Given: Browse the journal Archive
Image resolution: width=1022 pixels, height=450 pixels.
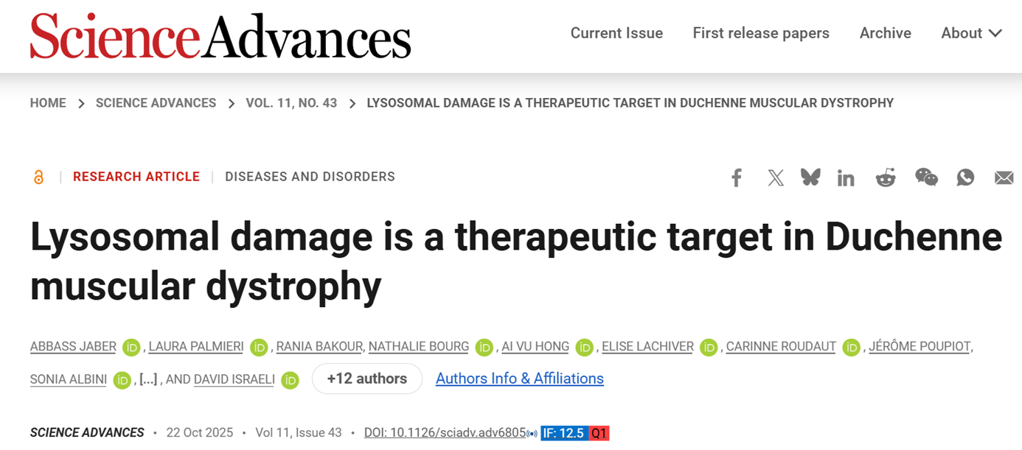Looking at the screenshot, I should click(x=885, y=33).
